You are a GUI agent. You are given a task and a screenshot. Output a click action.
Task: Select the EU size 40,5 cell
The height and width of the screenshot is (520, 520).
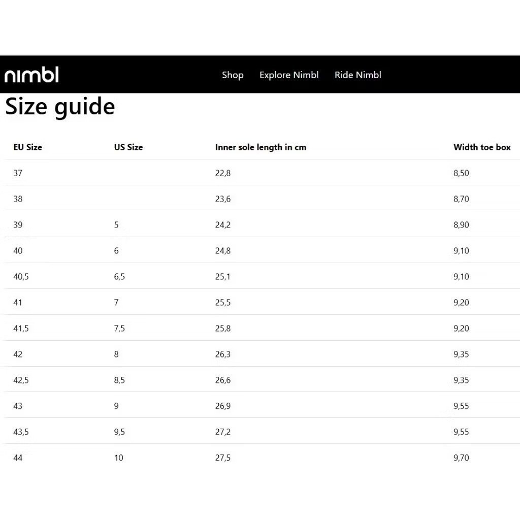pyautogui.click(x=21, y=277)
